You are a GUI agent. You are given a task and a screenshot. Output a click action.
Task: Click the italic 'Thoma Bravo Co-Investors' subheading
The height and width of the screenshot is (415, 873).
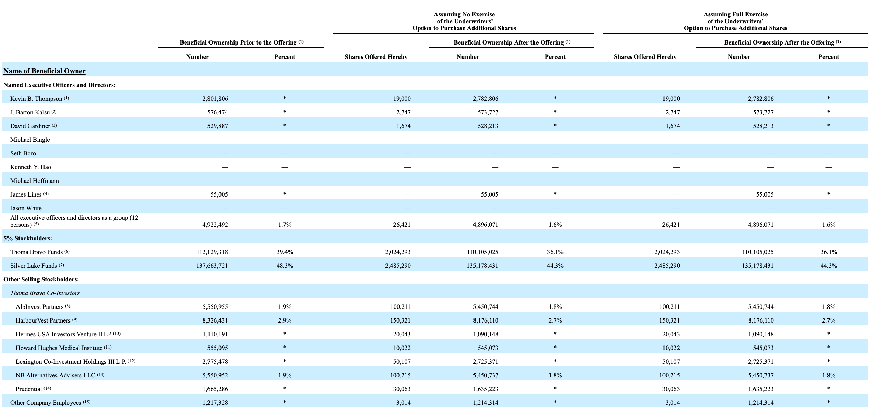[x=45, y=293]
